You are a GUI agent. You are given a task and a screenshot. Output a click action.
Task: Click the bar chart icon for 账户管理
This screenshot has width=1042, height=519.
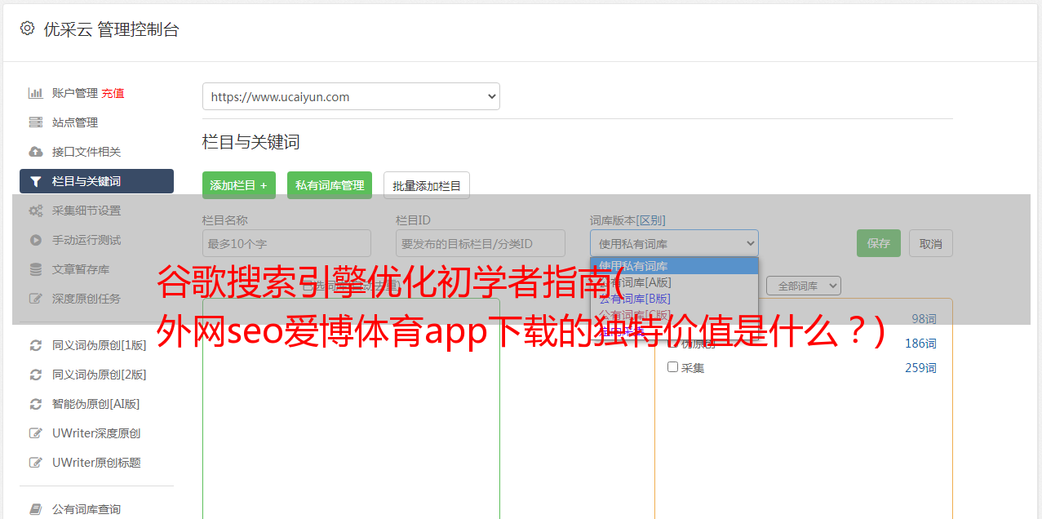[x=36, y=93]
